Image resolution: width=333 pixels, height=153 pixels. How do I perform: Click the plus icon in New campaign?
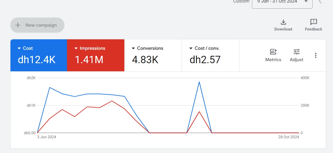point(18,25)
